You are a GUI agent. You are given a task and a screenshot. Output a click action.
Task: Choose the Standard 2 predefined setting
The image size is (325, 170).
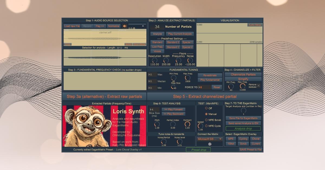(173, 42)
